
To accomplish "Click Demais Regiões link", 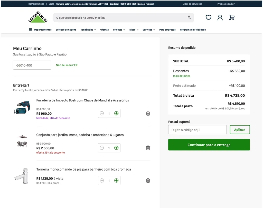I will [x=36, y=4].
